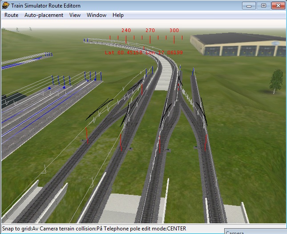Click the 300 compass heading marker
This screenshot has height=234, width=287.
tap(174, 31)
